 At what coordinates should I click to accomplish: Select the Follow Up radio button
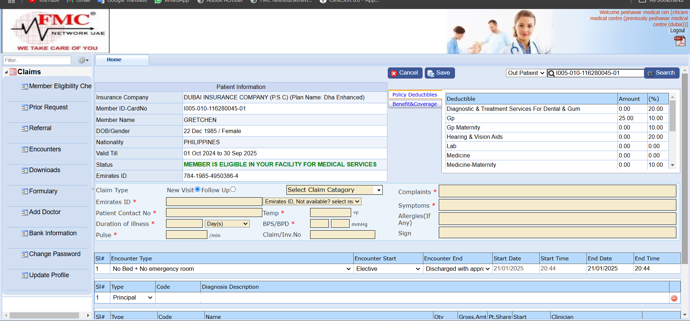pyautogui.click(x=233, y=189)
